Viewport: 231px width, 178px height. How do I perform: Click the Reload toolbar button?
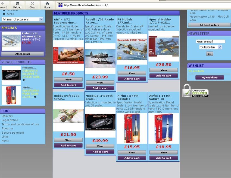click(17, 5)
